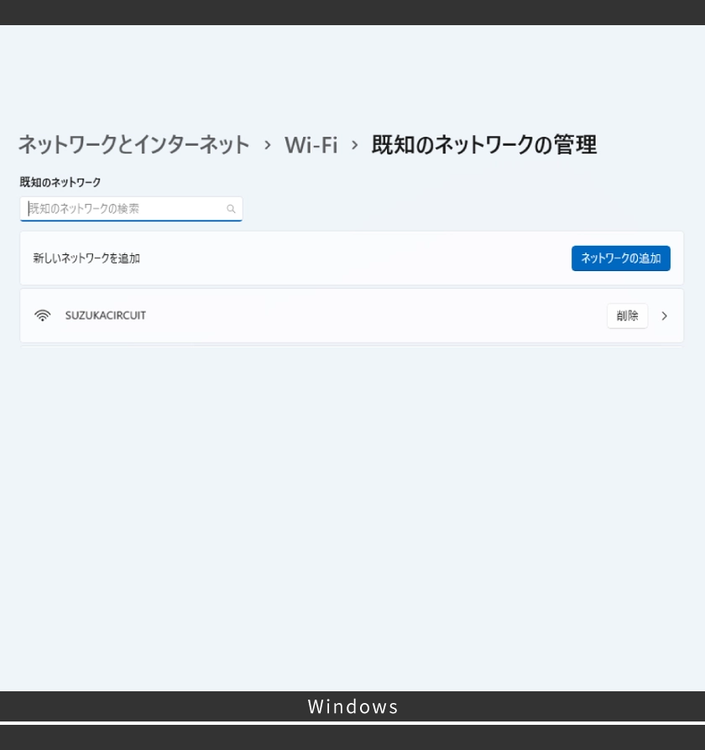705x750 pixels.
Task: Click the Windows label on the bottom bar
Action: pyautogui.click(x=352, y=706)
